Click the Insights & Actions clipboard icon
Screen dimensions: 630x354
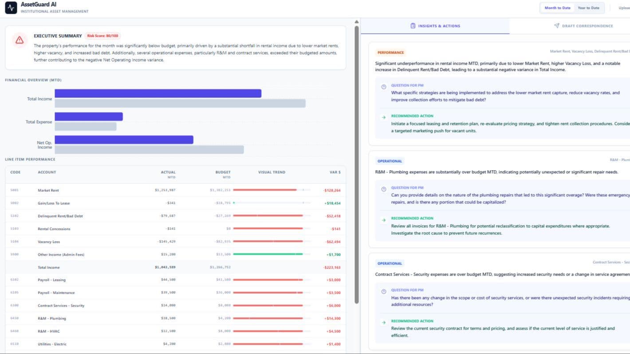pyautogui.click(x=413, y=26)
